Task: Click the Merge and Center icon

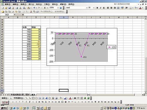Action: [118, 8]
